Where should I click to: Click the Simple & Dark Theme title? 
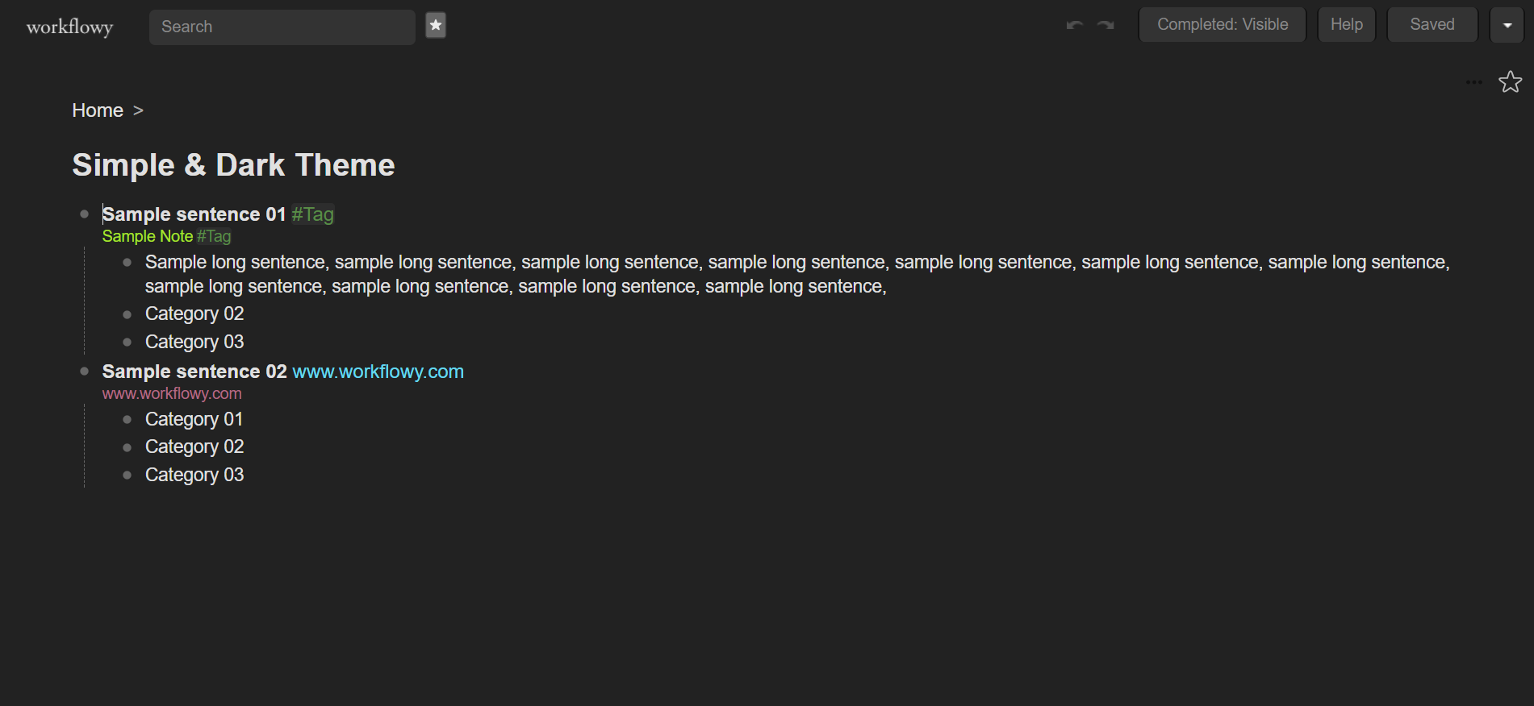coord(233,165)
